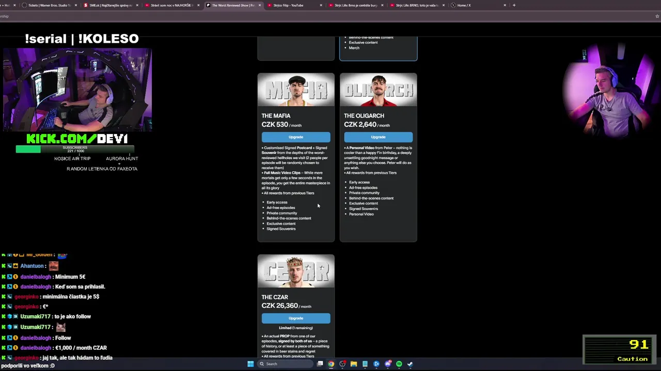Click THE OLIGARCH tier title
Viewport: 661px width, 371px height.
364,116
